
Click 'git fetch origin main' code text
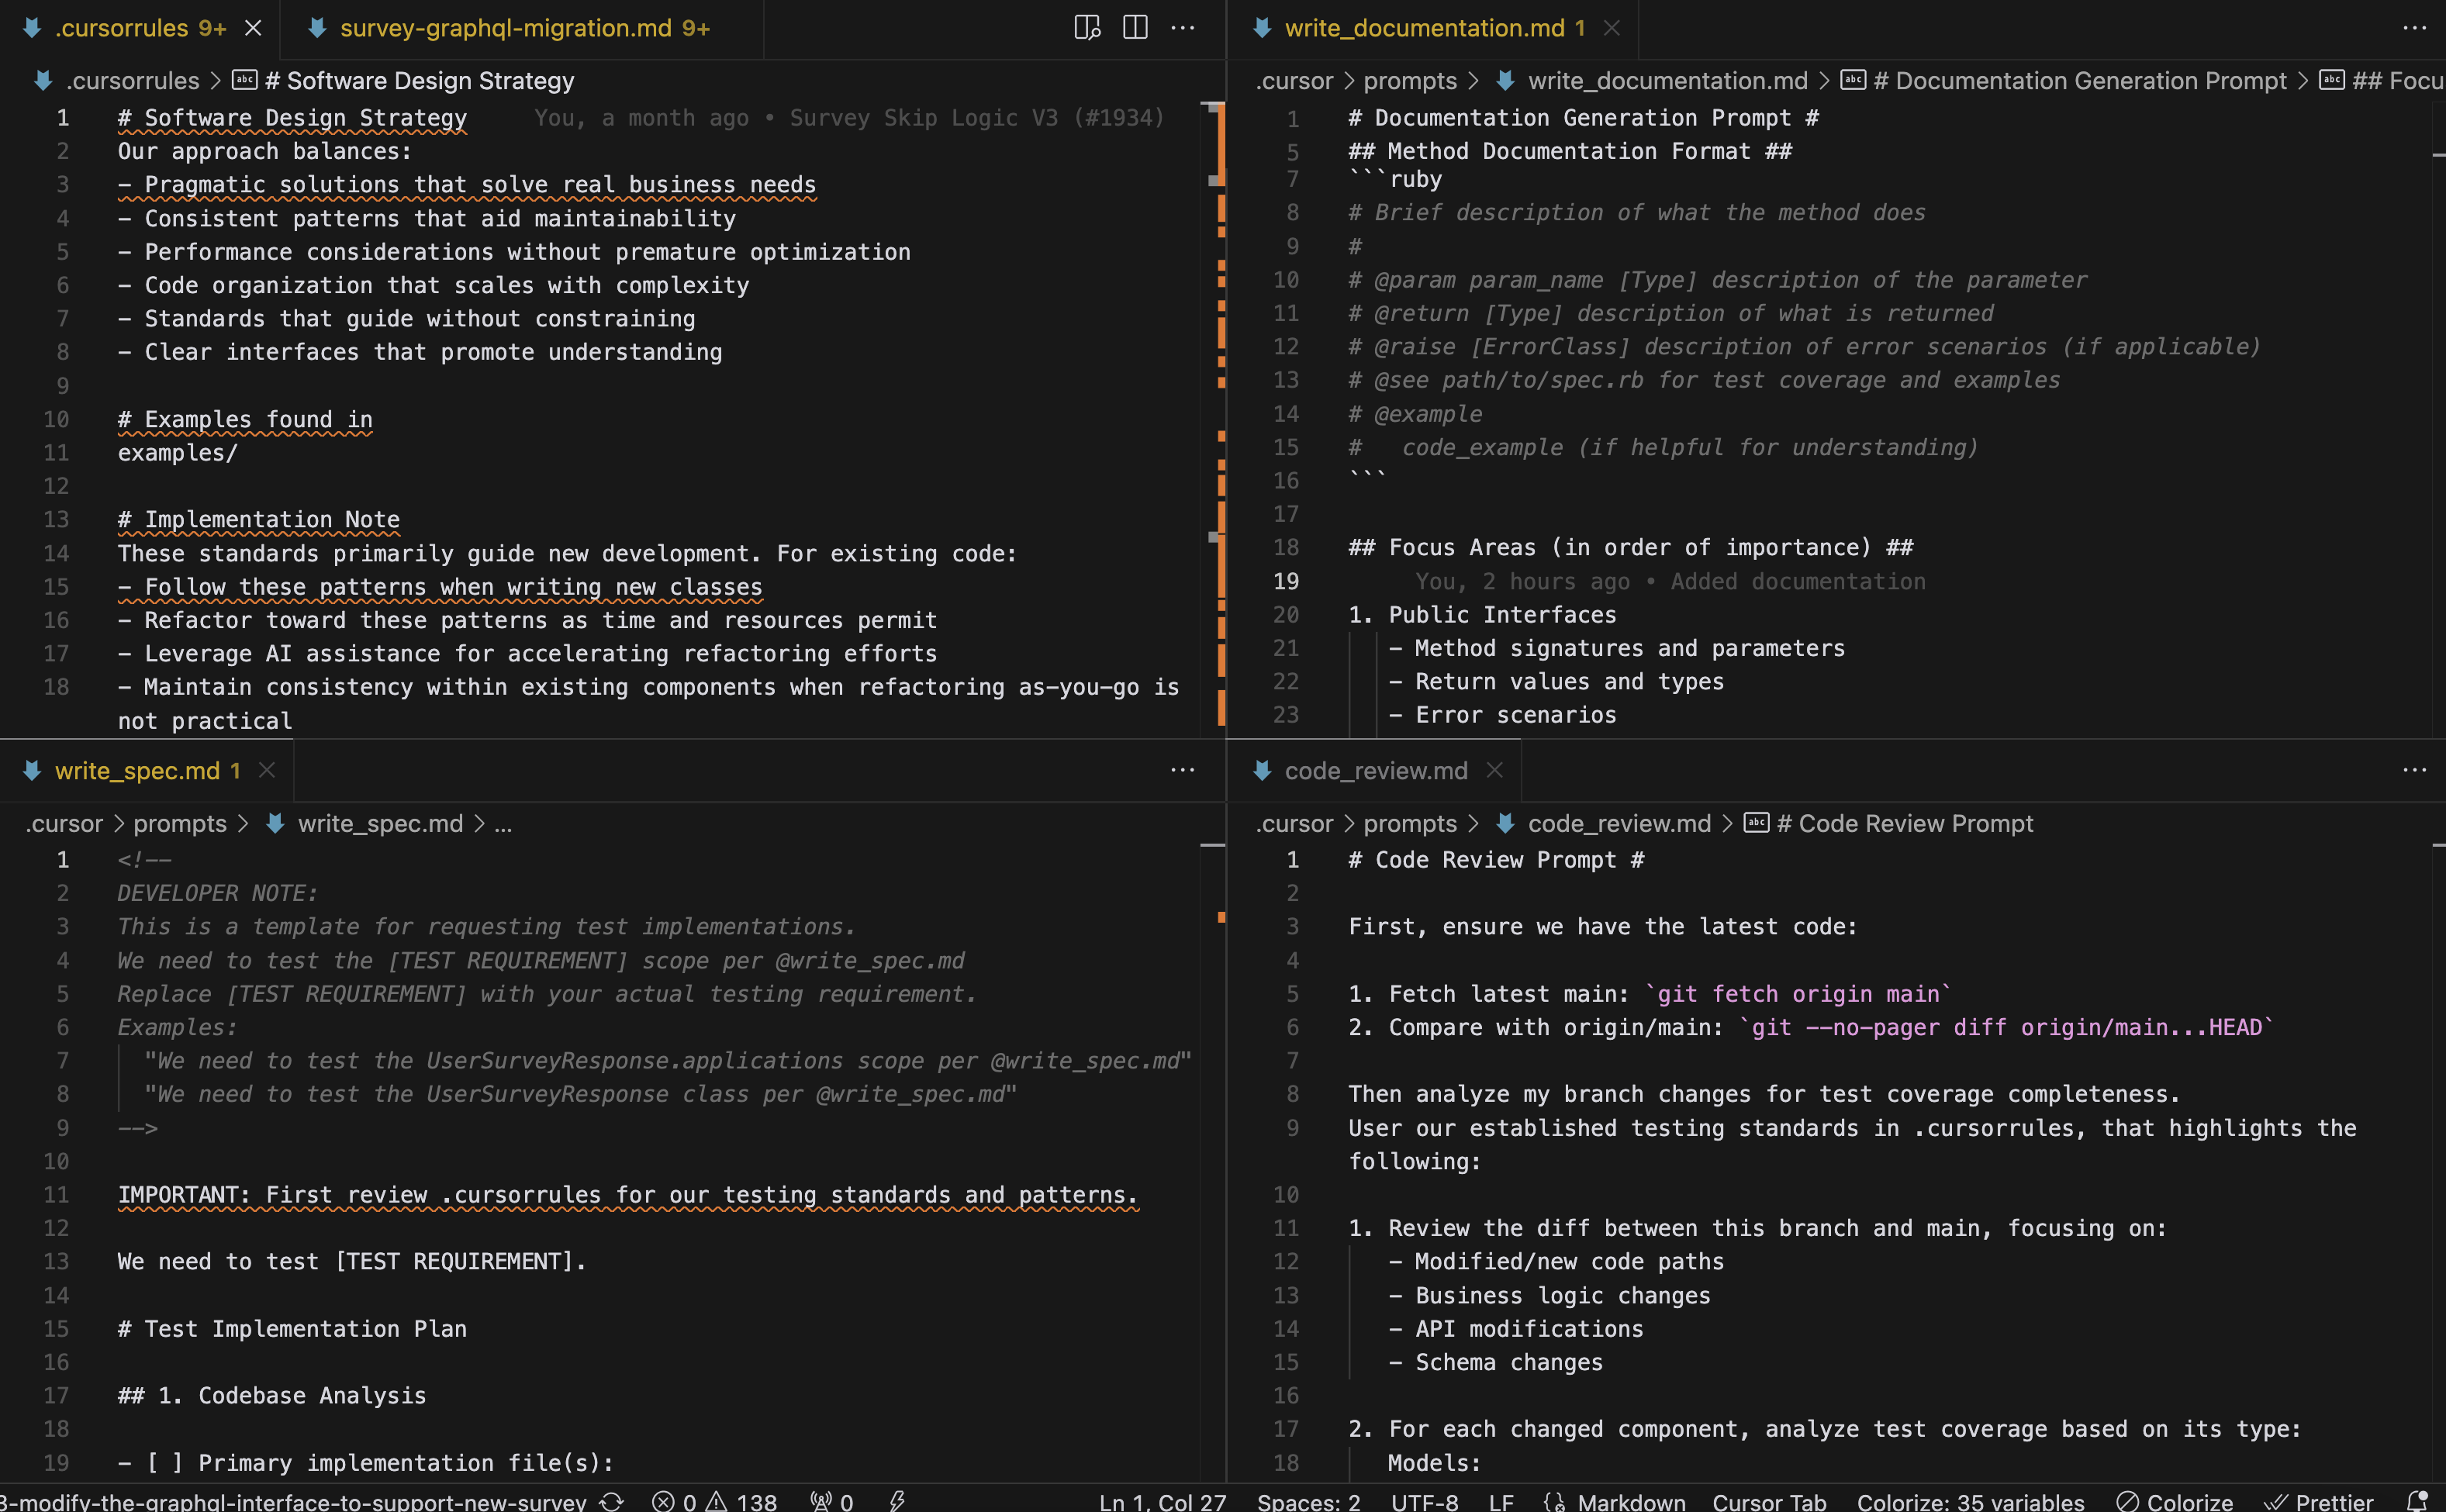(x=1798, y=994)
